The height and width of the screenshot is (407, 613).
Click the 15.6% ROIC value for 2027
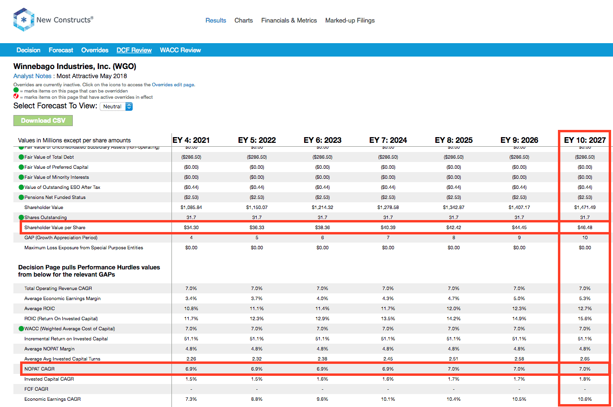(585, 319)
